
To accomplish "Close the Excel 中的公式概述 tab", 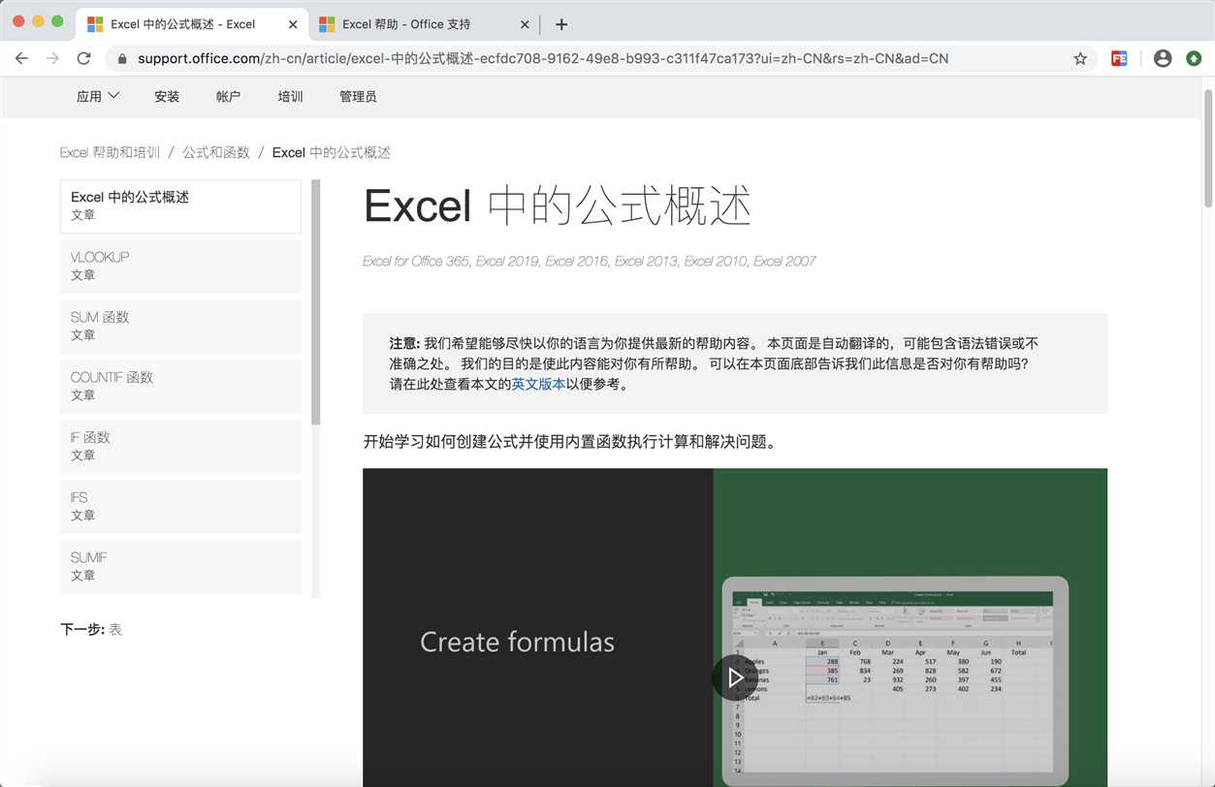I will [293, 24].
